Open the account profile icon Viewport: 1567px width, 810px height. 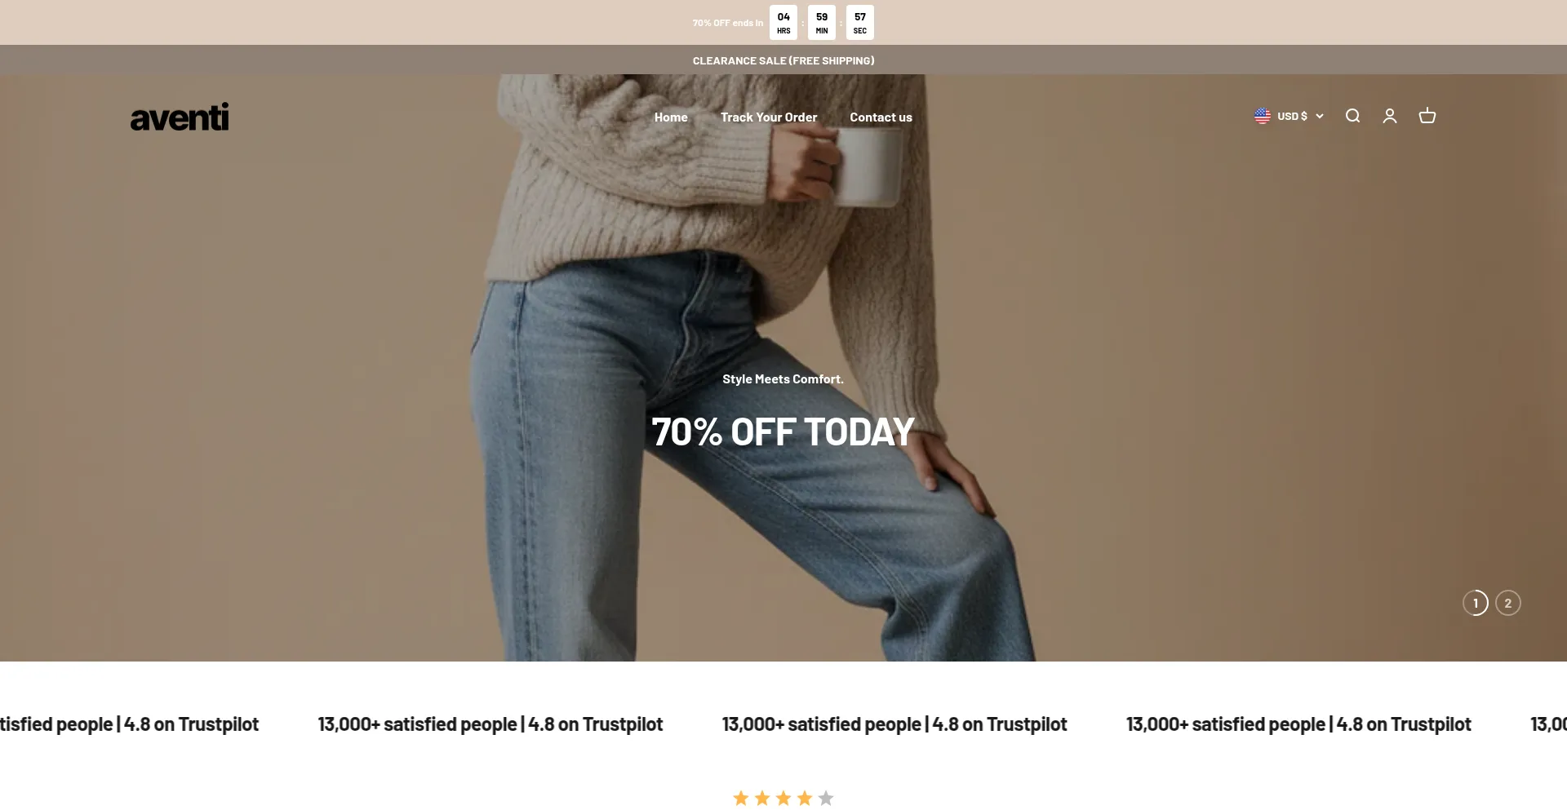click(1390, 116)
